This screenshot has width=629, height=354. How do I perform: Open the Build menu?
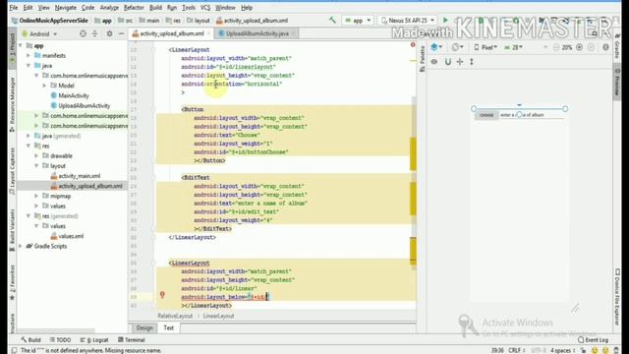click(155, 8)
